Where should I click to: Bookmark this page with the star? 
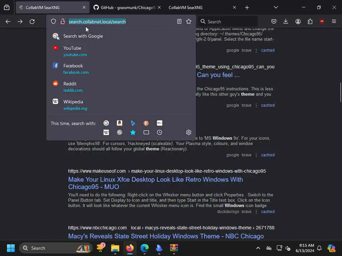pyautogui.click(x=189, y=21)
